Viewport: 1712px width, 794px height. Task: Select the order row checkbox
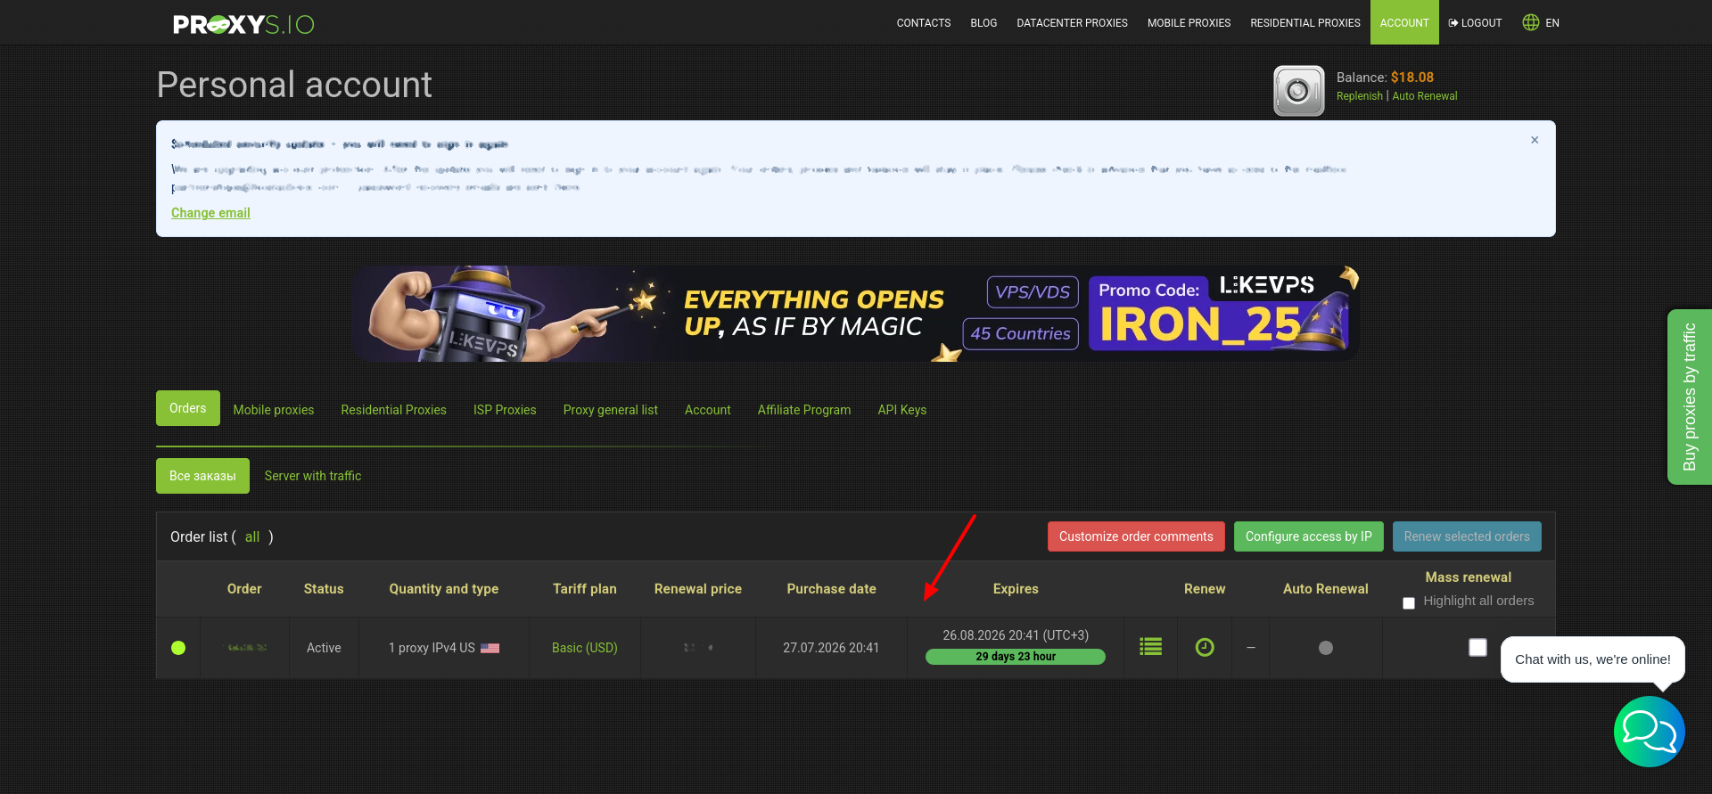pyautogui.click(x=1477, y=648)
